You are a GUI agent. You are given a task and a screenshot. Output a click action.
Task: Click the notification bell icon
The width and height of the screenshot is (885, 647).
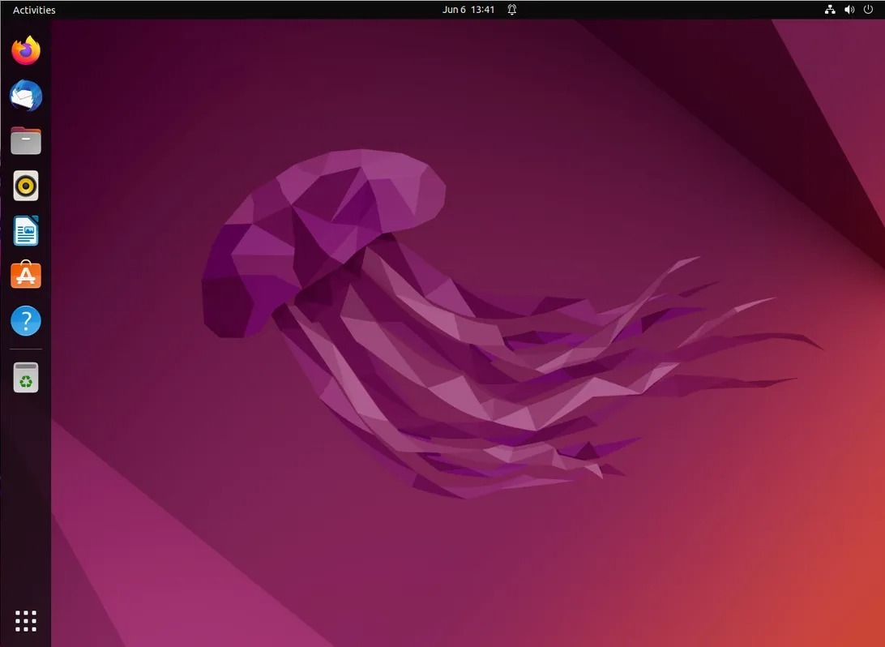(512, 10)
